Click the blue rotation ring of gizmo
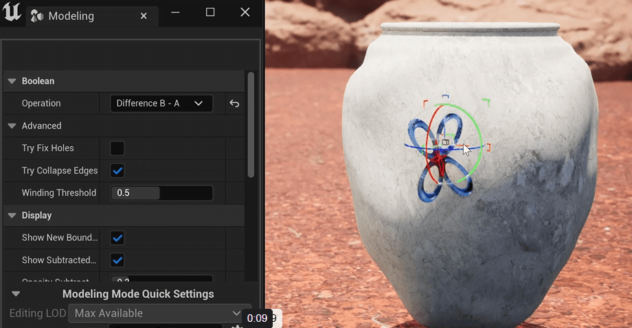This screenshot has width=632, height=328. point(411,146)
